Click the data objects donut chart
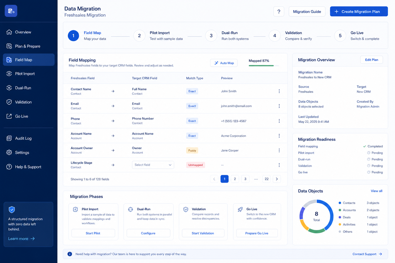The height and width of the screenshot is (263, 395). (x=317, y=216)
